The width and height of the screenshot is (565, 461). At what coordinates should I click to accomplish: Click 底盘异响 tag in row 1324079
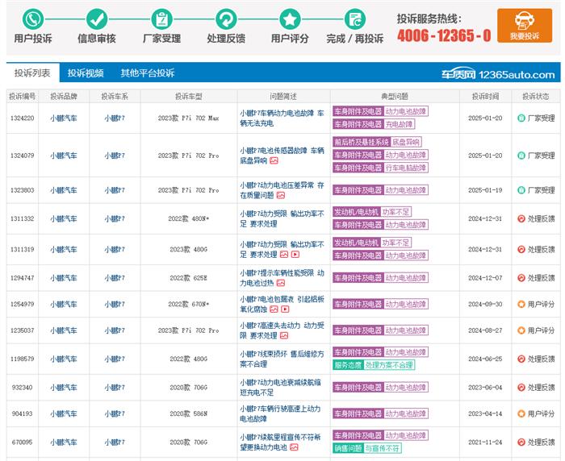pos(406,142)
